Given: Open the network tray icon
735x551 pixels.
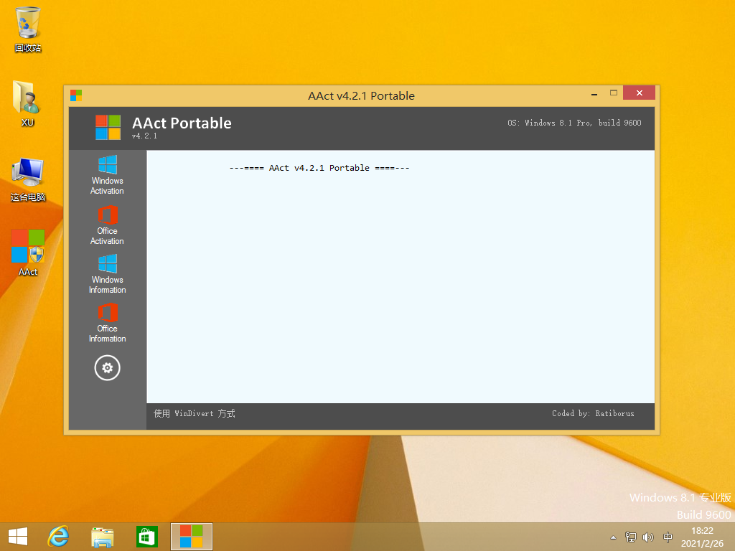Looking at the screenshot, I should (x=630, y=537).
